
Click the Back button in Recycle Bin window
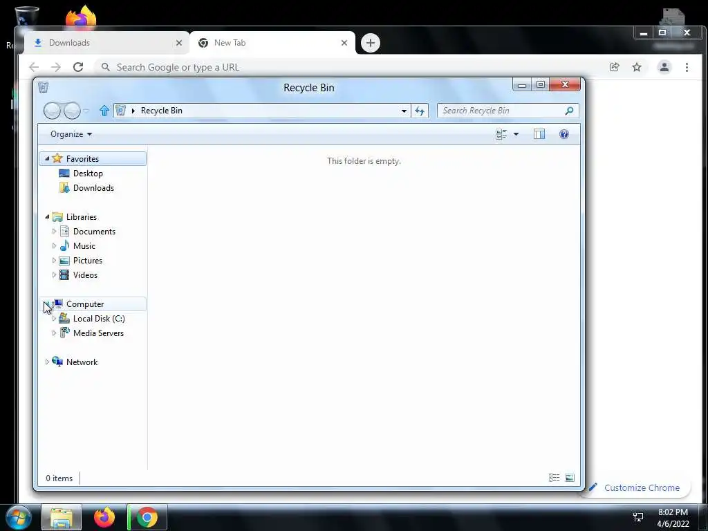point(53,111)
